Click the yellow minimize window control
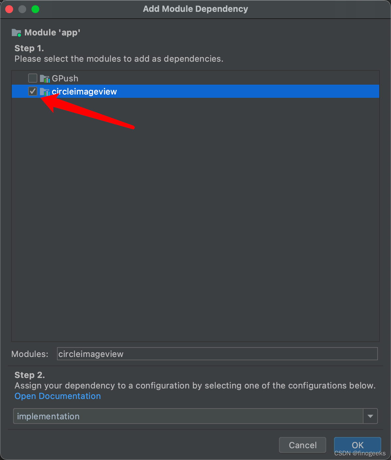Viewport: 391px width, 460px height. (x=22, y=9)
